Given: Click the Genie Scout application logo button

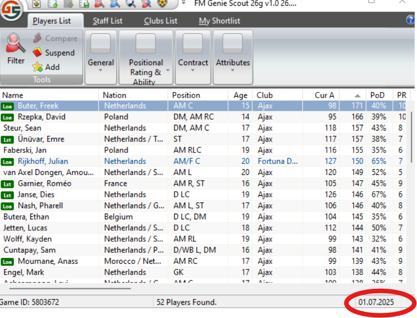Looking at the screenshot, I should click(11, 11).
